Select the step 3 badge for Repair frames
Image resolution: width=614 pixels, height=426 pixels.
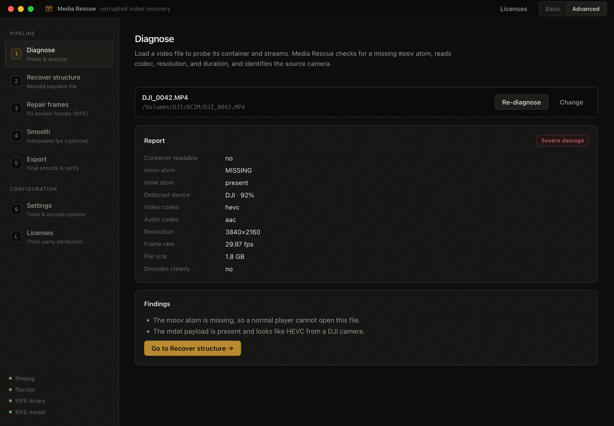click(16, 108)
